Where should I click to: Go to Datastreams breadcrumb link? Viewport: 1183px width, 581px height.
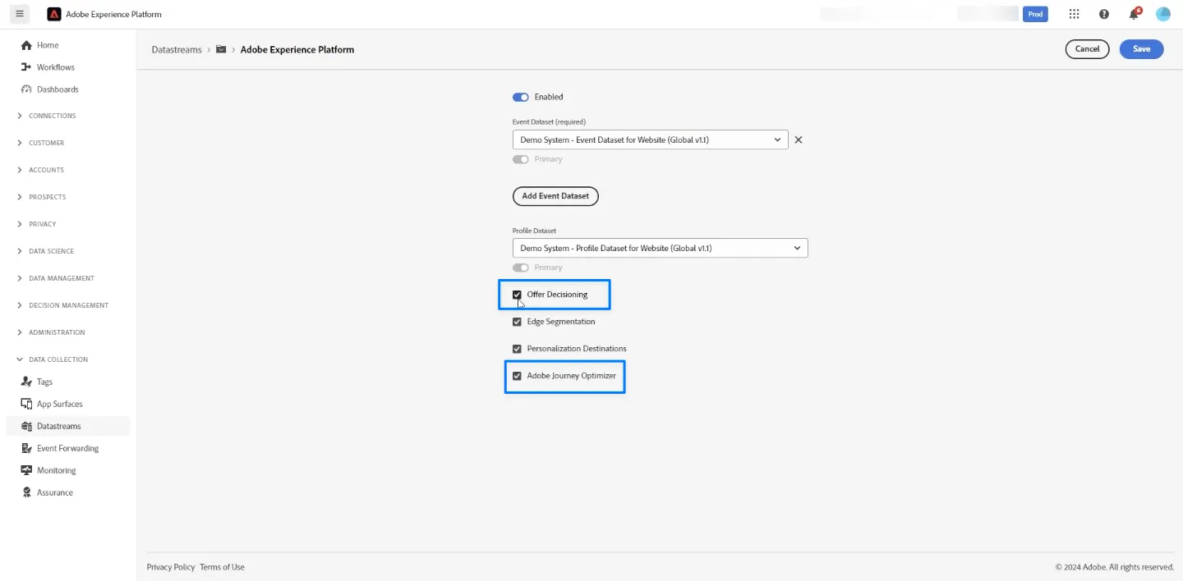coord(177,49)
